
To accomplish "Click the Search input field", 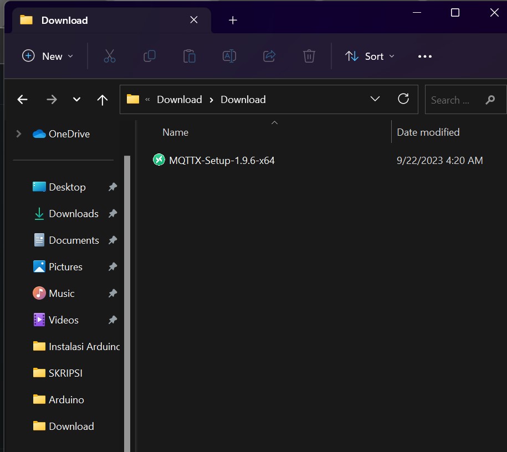I will (454, 100).
